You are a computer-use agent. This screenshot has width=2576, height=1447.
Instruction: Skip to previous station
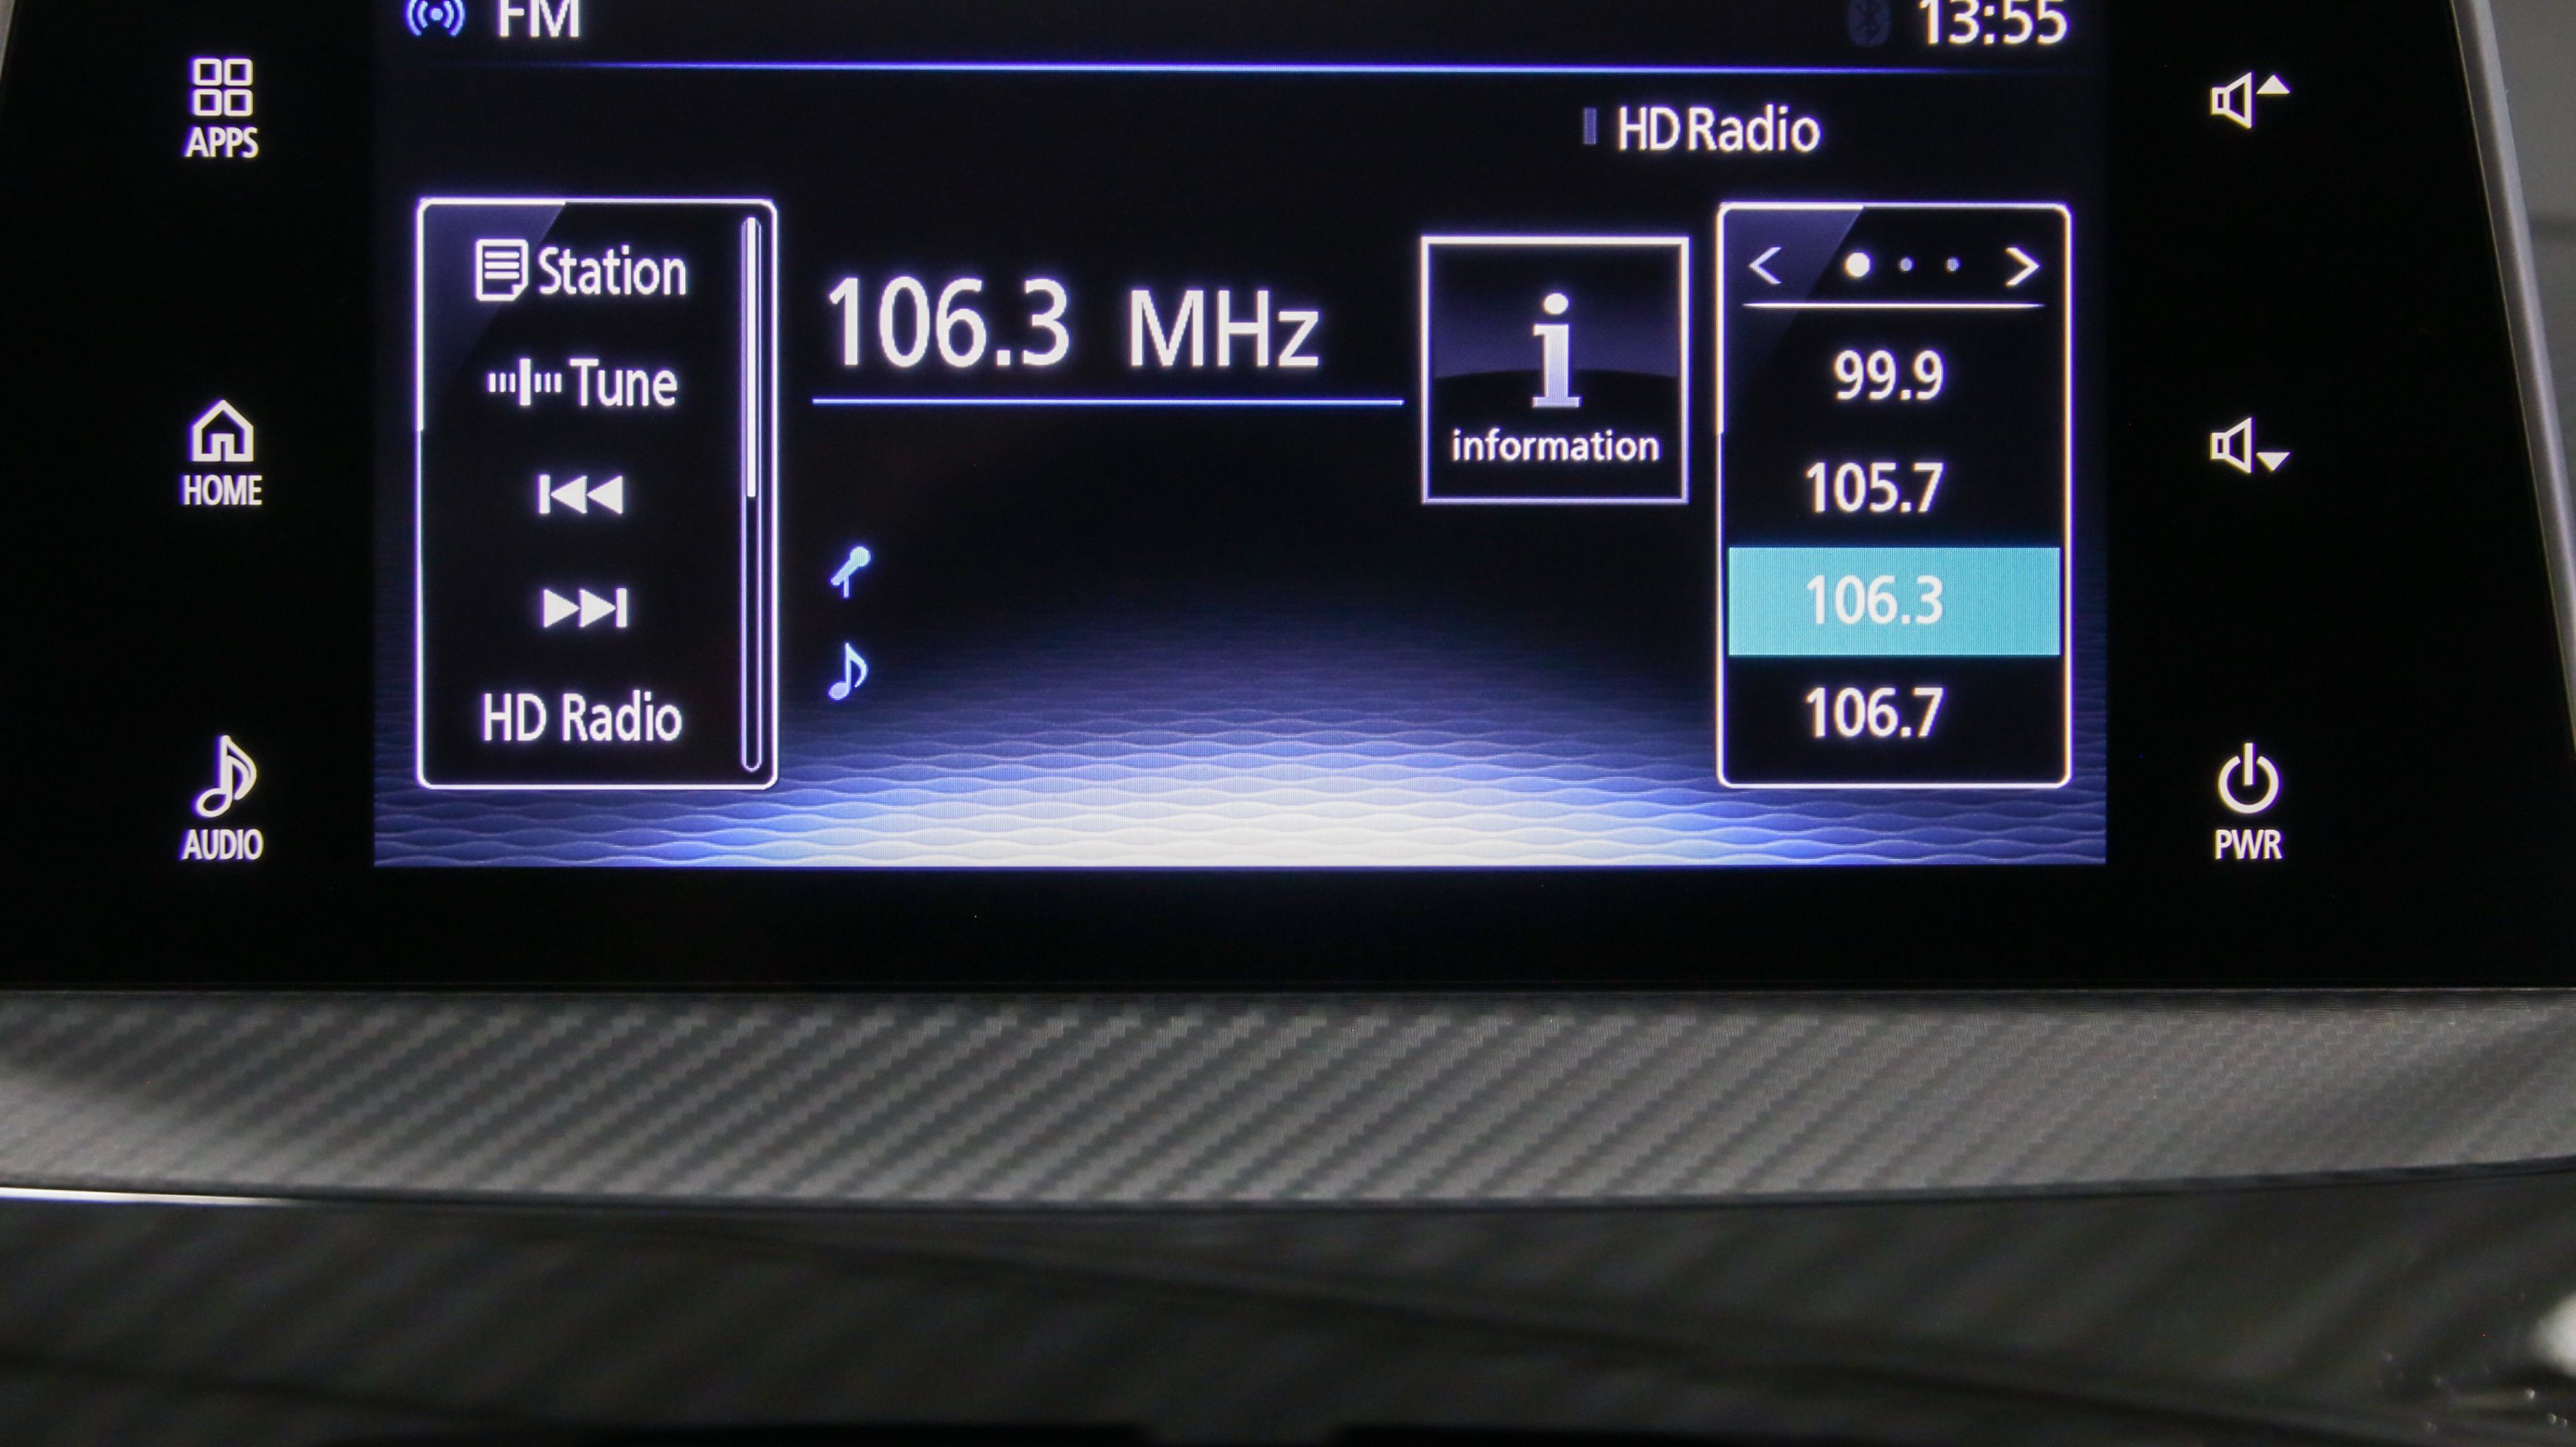click(581, 495)
